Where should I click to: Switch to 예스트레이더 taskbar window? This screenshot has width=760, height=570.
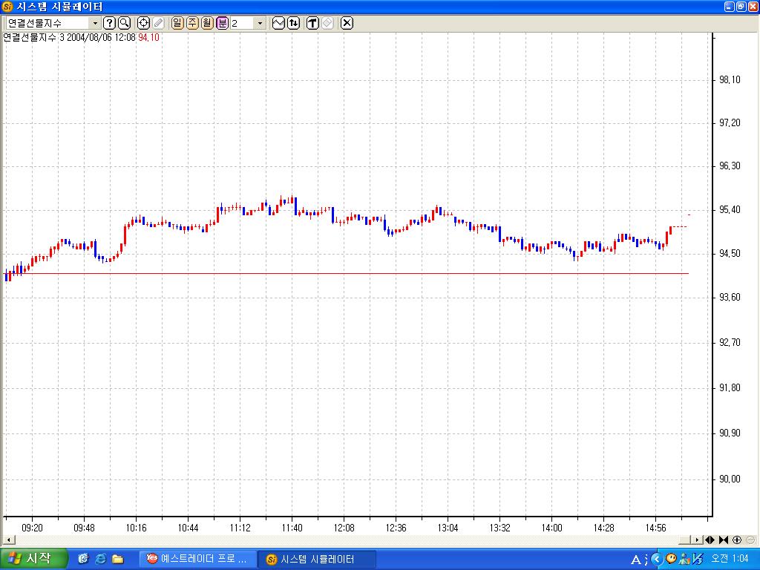click(x=198, y=559)
